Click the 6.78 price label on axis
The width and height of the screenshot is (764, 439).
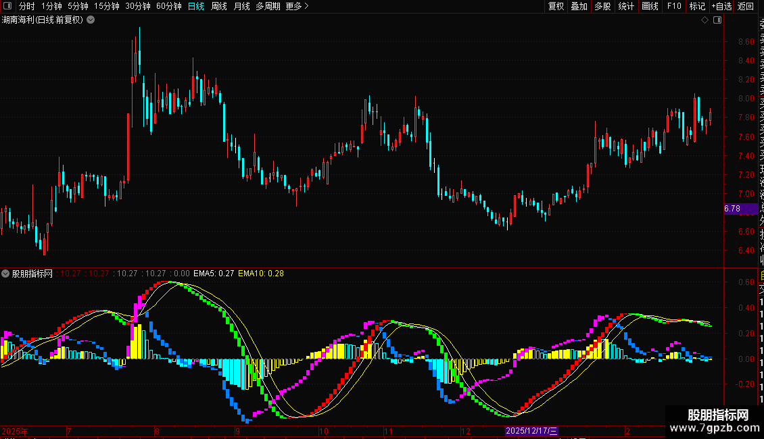point(741,209)
